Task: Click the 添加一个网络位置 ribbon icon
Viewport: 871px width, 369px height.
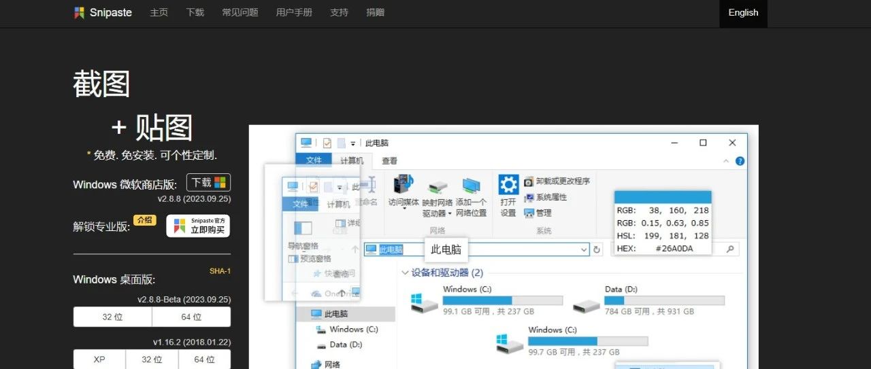Action: [472, 197]
